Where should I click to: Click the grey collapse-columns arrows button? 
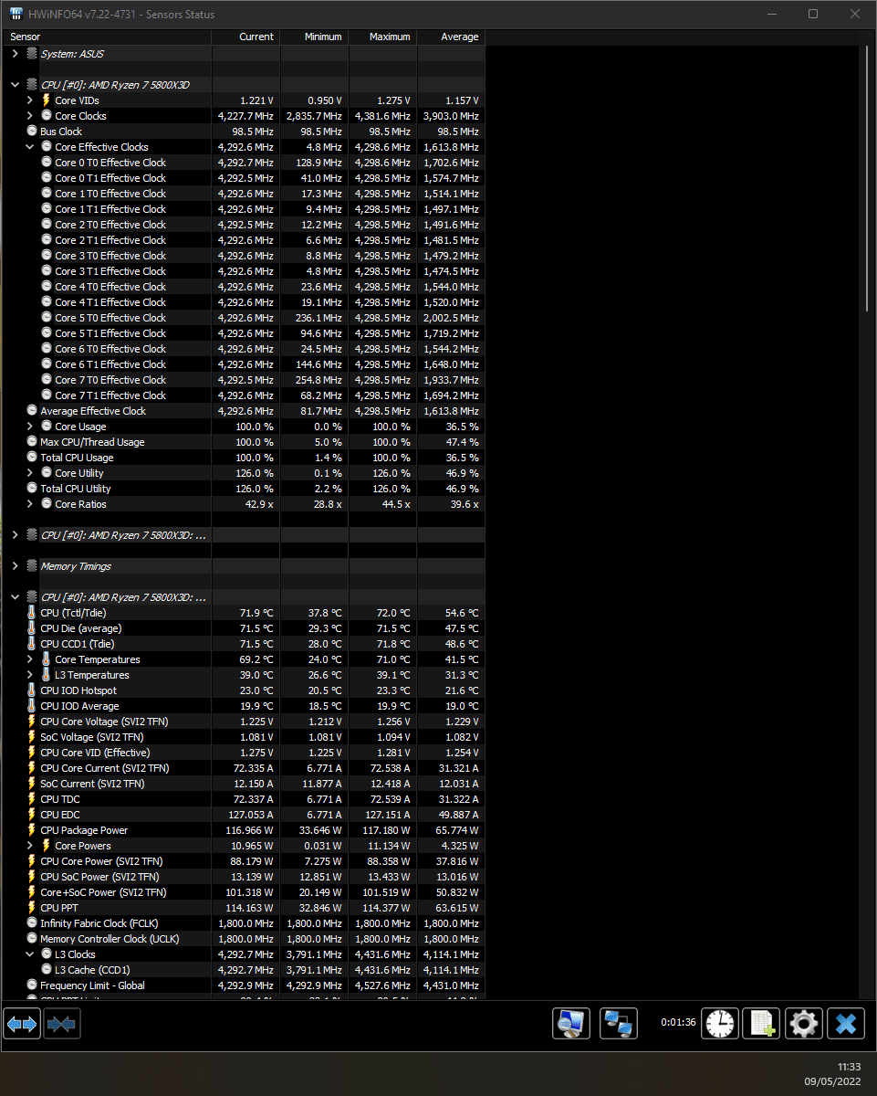tap(61, 1024)
